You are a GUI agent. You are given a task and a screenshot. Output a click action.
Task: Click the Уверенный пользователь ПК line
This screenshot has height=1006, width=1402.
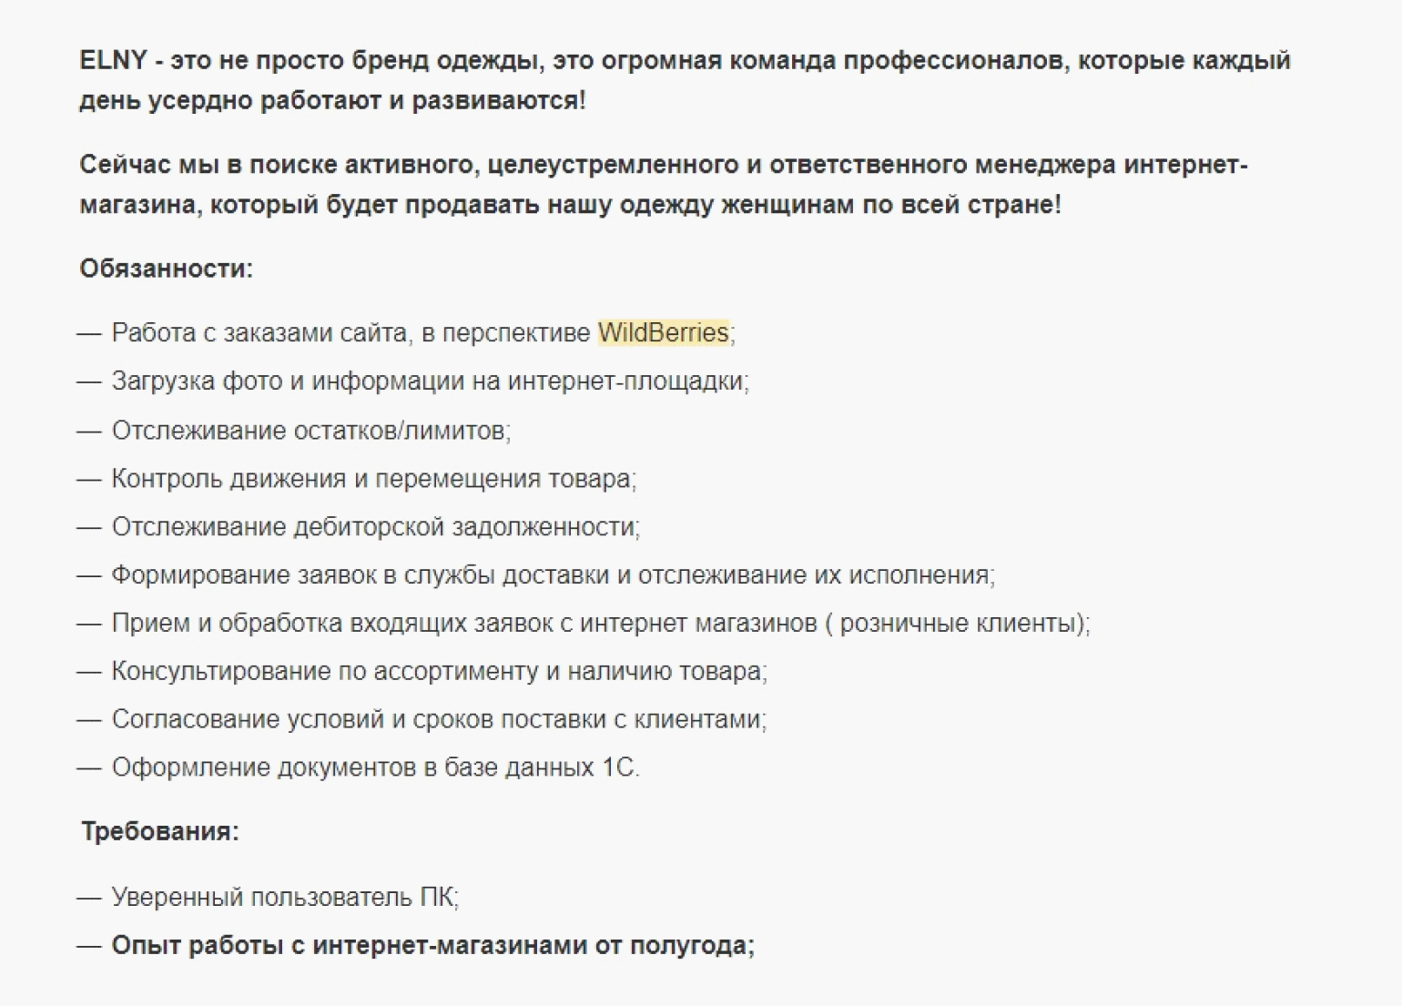coord(284,898)
